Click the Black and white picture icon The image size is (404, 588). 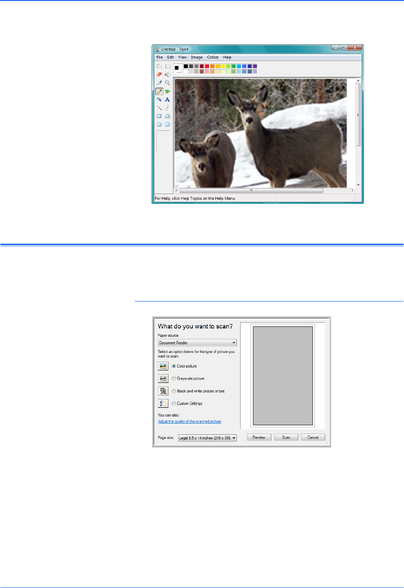pos(163,391)
